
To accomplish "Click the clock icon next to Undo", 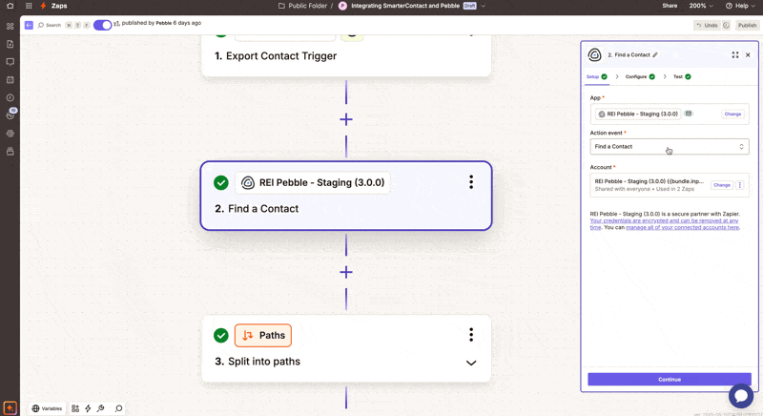I will click(726, 26).
